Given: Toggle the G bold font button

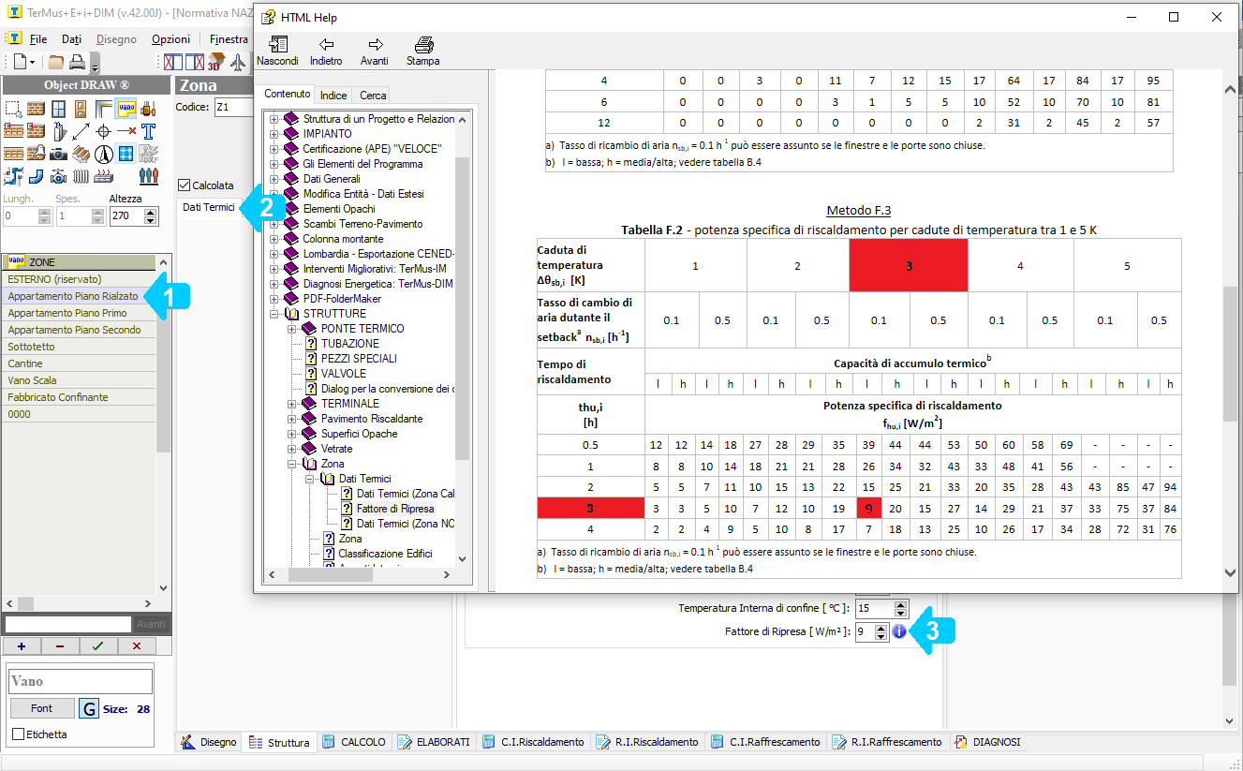Looking at the screenshot, I should click(88, 708).
